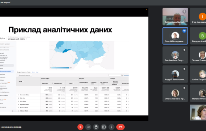The height and width of the screenshot is (131, 206).
Task: Click Kyiv city row link
Action: coord(22,98)
